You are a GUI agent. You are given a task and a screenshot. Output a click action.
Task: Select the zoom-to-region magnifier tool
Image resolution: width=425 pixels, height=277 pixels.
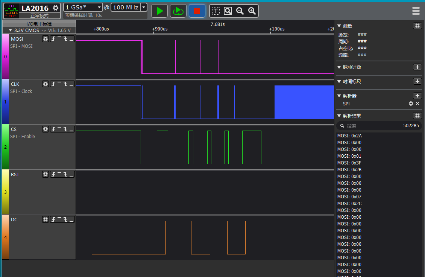pos(228,11)
